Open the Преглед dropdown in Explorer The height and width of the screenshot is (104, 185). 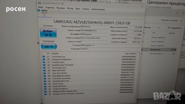pos(148,27)
